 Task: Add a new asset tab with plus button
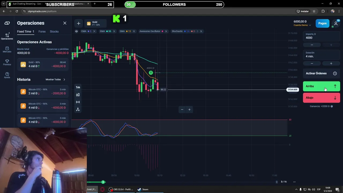[79, 23]
